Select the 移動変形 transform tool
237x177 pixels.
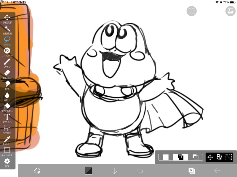click(x=7, y=19)
